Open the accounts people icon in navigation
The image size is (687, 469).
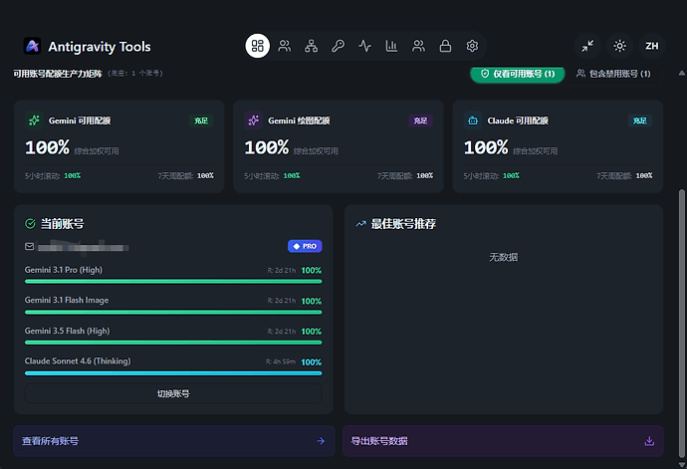(x=285, y=46)
